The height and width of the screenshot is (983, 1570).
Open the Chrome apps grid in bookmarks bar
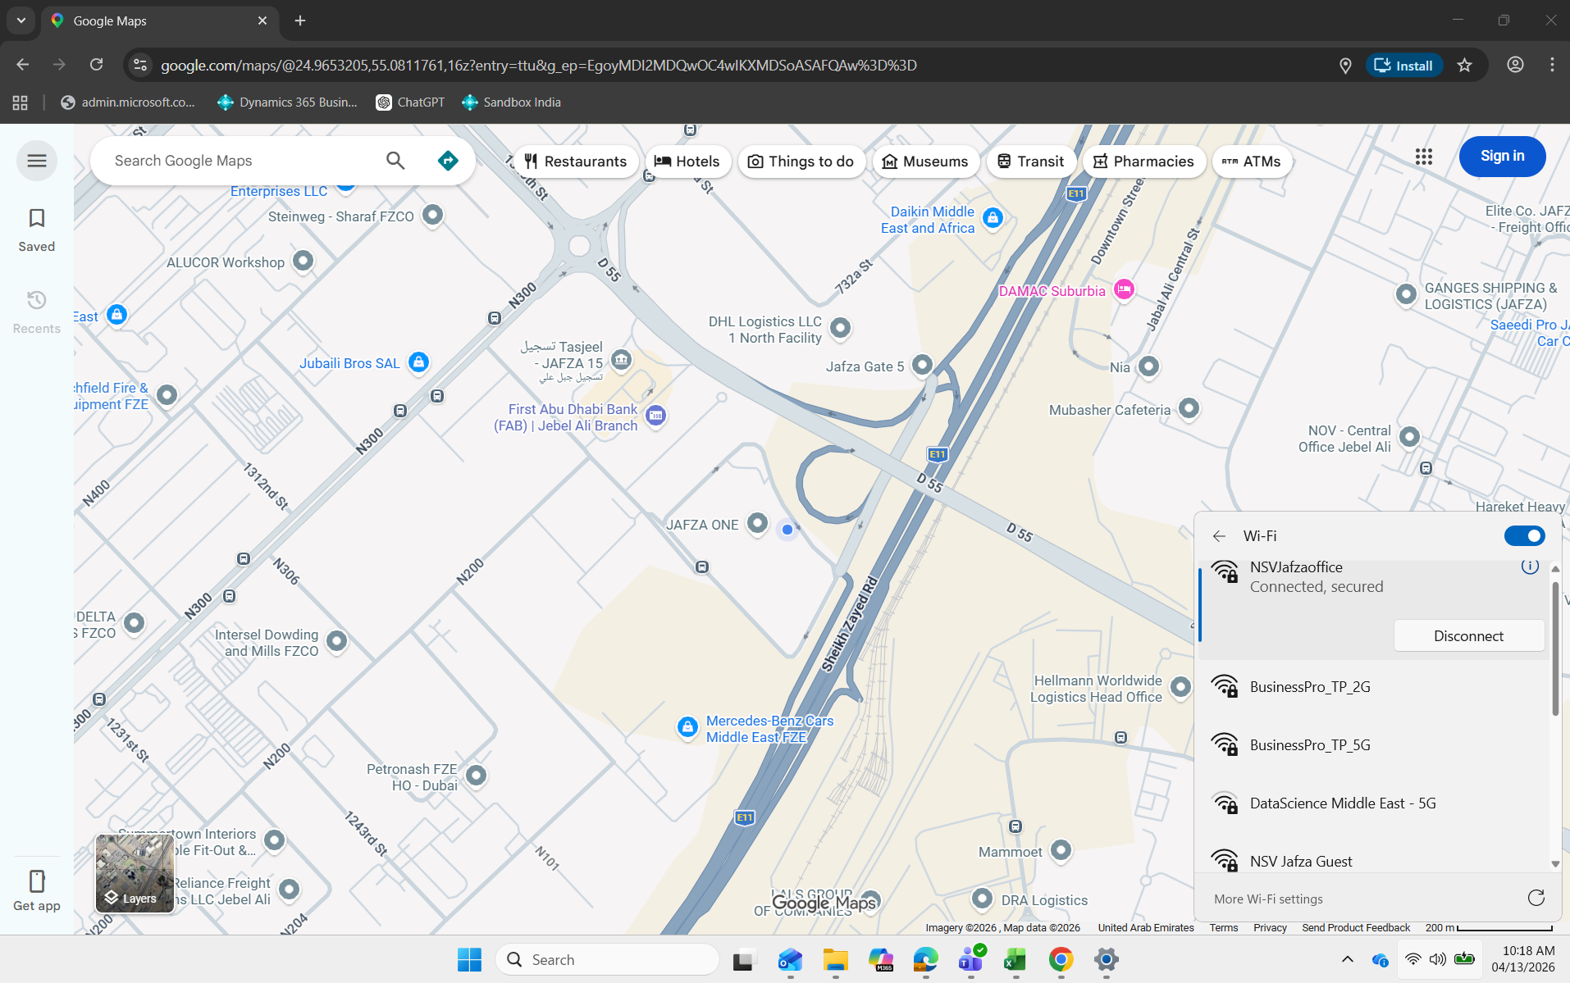tap(21, 102)
